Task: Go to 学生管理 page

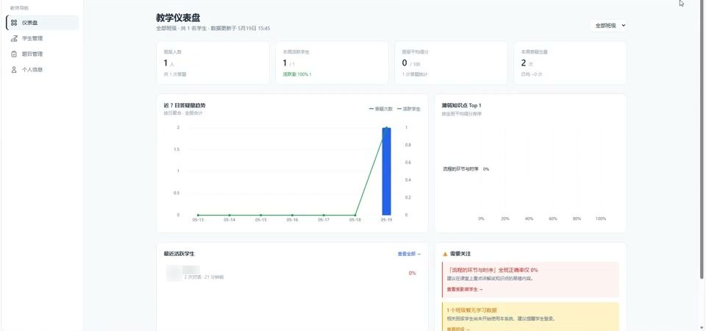Action: pos(43,38)
